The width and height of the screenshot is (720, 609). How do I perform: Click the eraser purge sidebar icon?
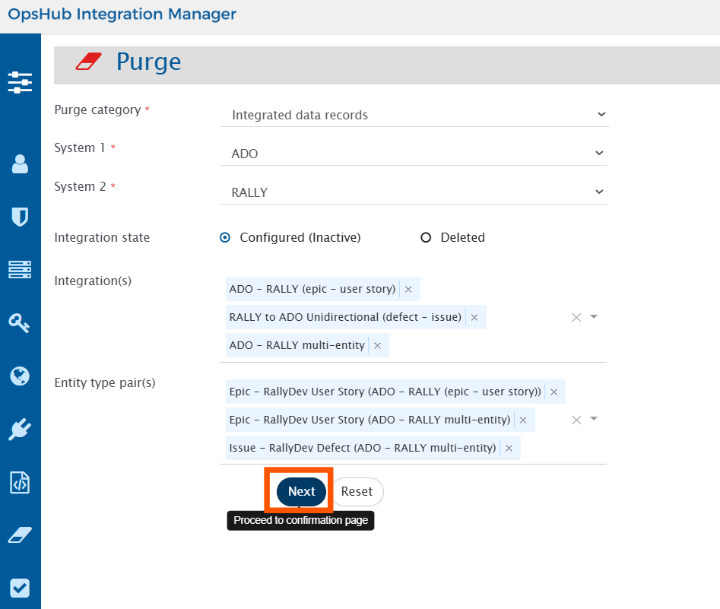20,535
